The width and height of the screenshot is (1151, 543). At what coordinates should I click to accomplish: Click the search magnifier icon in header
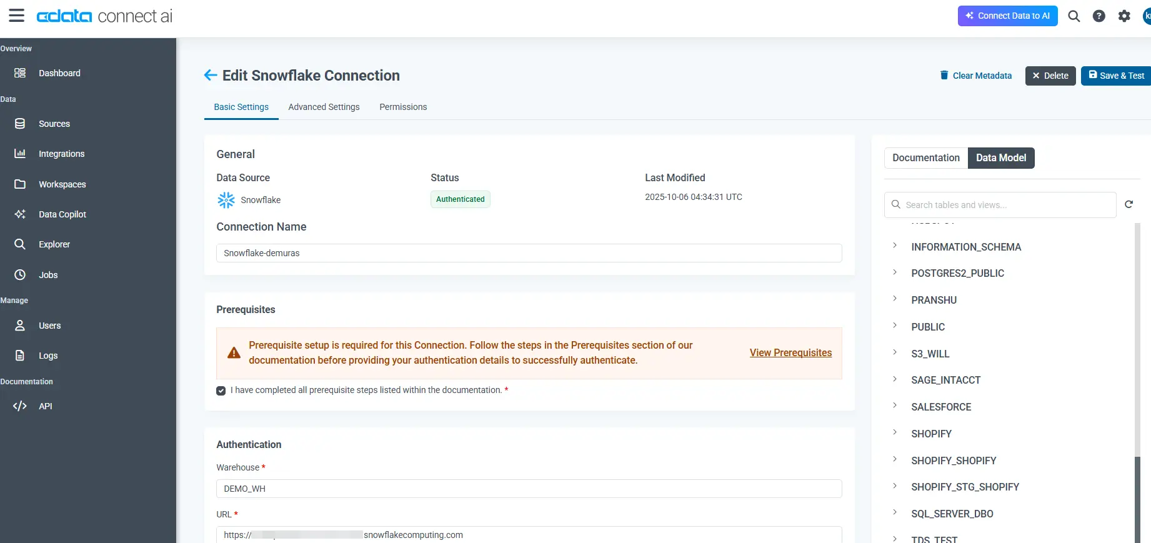click(1074, 16)
